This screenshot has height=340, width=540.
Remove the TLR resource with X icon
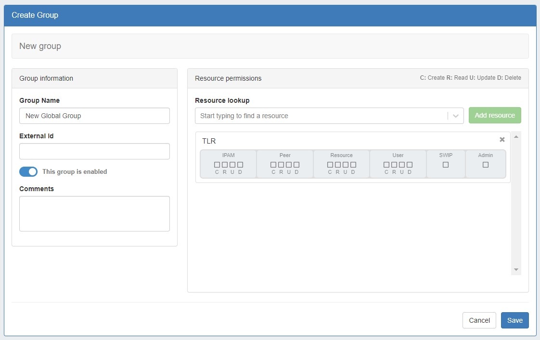[x=502, y=140]
